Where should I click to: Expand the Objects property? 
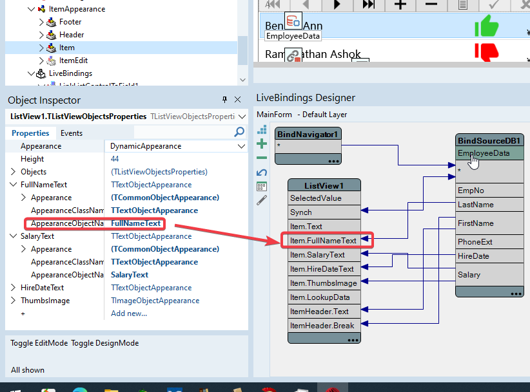13,172
